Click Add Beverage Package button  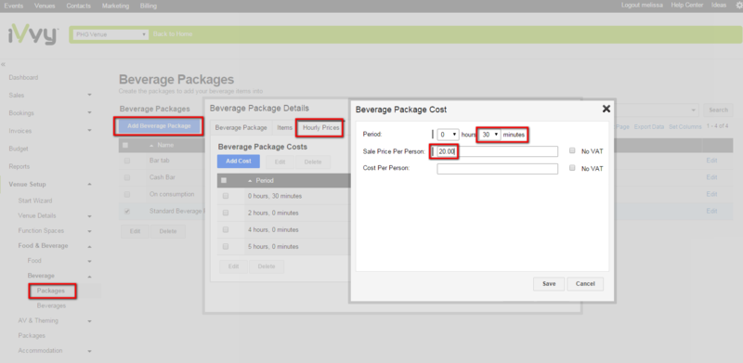159,126
